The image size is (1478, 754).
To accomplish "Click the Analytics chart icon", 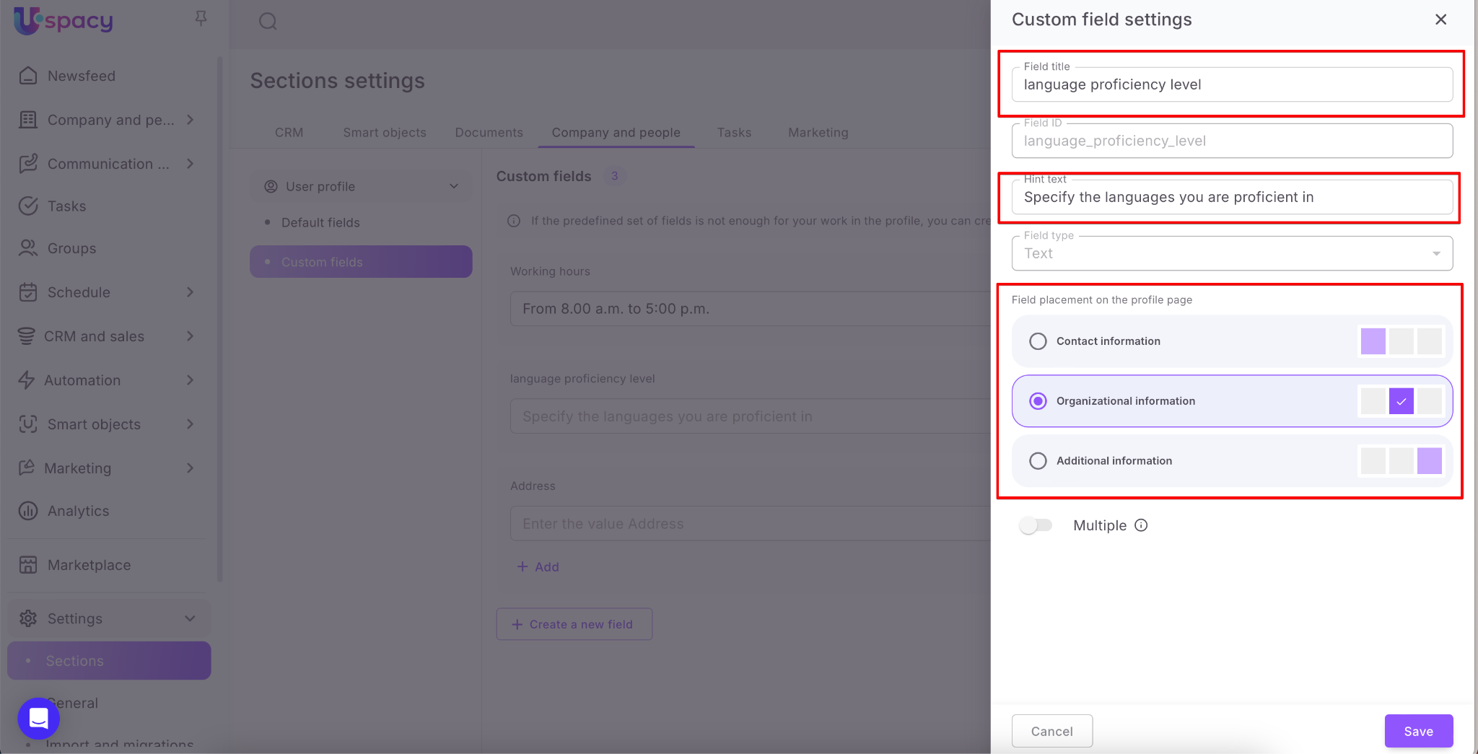I will point(28,511).
